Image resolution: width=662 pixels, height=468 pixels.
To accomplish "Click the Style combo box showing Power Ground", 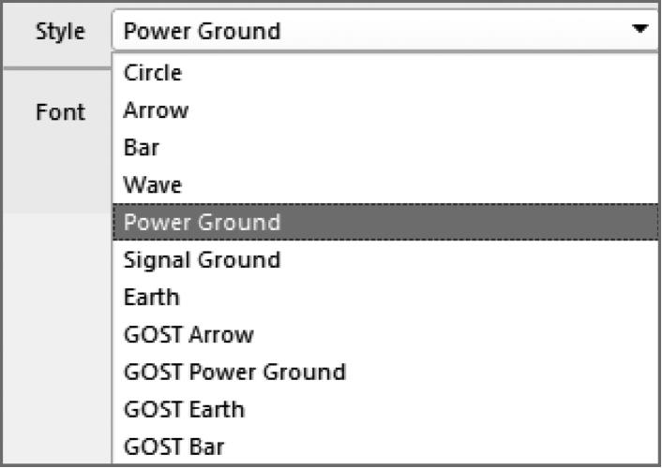I will coord(375,31).
